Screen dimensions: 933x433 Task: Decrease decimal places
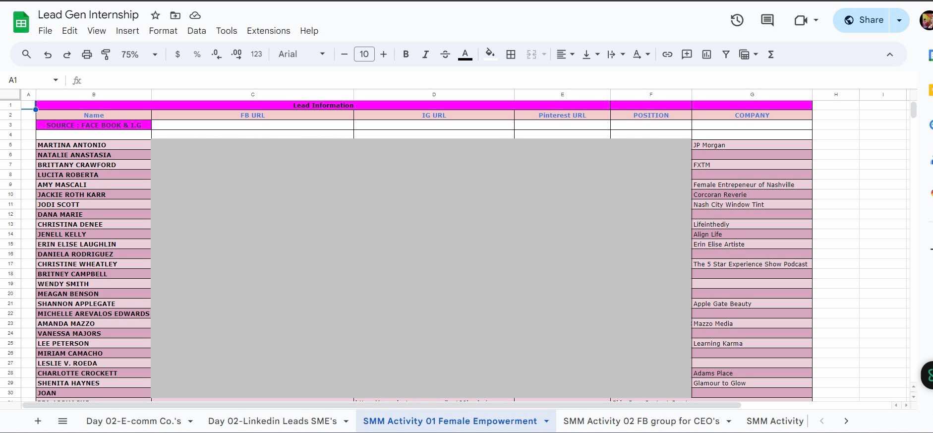[217, 55]
